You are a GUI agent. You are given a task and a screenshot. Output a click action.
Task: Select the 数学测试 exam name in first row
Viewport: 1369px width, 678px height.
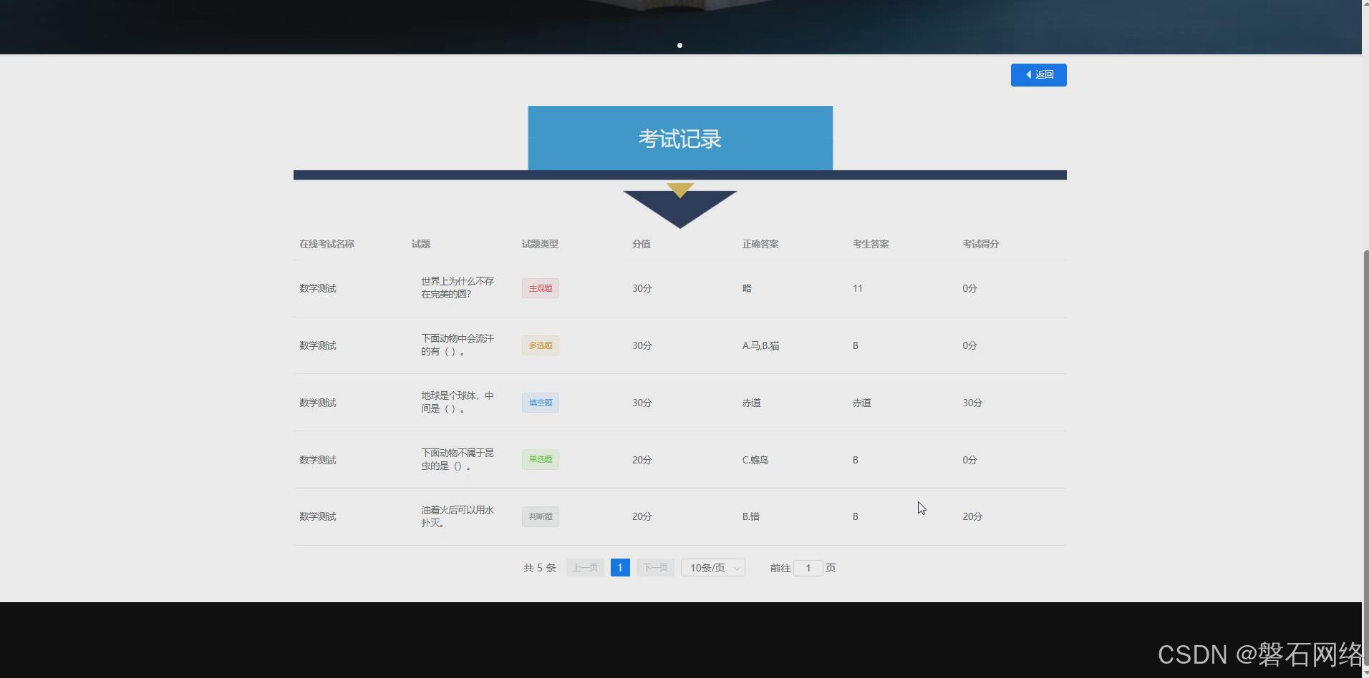317,288
